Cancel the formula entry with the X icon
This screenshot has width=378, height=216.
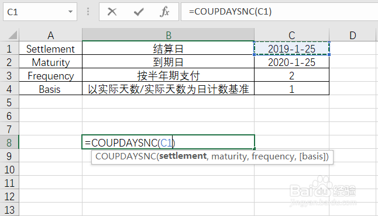pyautogui.click(x=112, y=12)
